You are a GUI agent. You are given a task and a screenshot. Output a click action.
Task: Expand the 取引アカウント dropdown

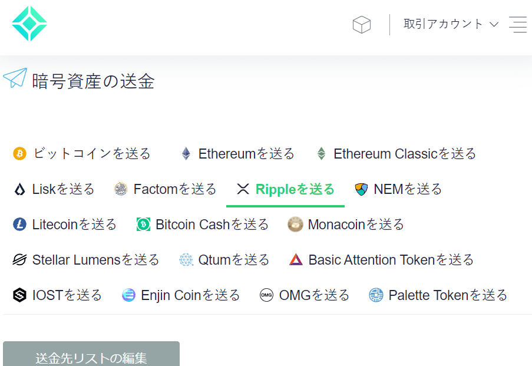451,24
